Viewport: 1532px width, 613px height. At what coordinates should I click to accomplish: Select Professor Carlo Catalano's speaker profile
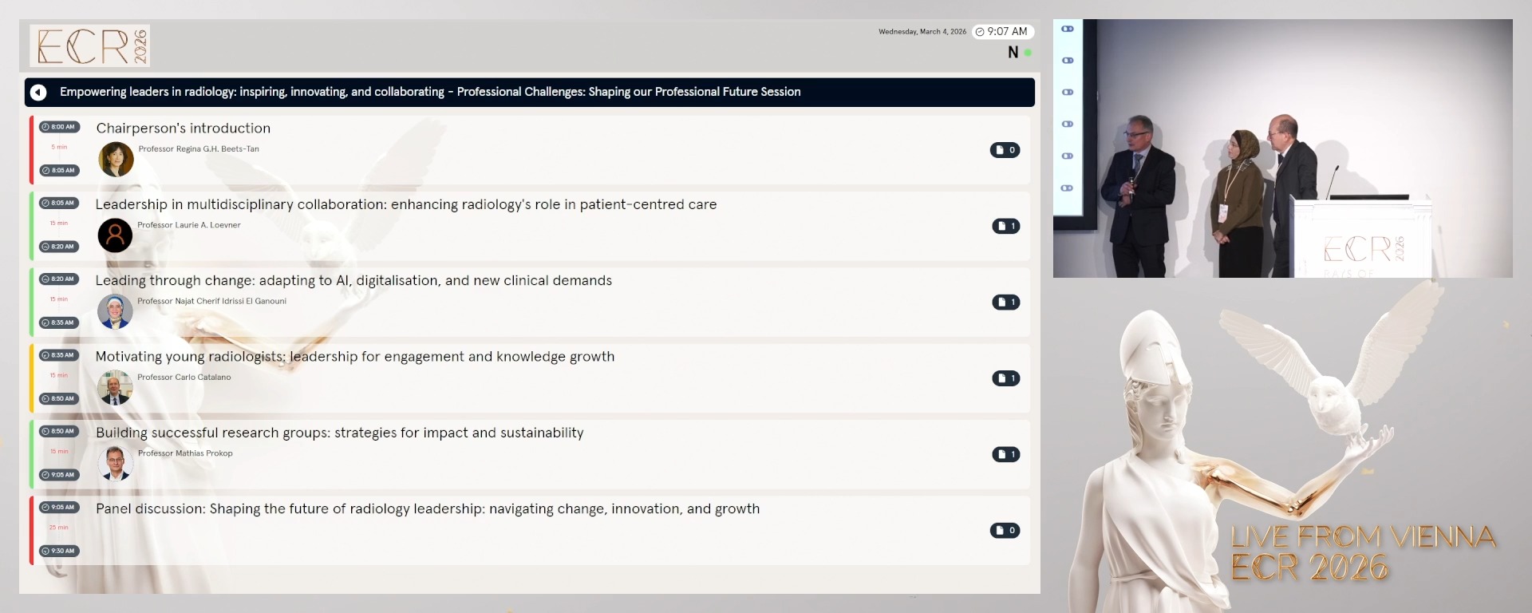tap(115, 387)
